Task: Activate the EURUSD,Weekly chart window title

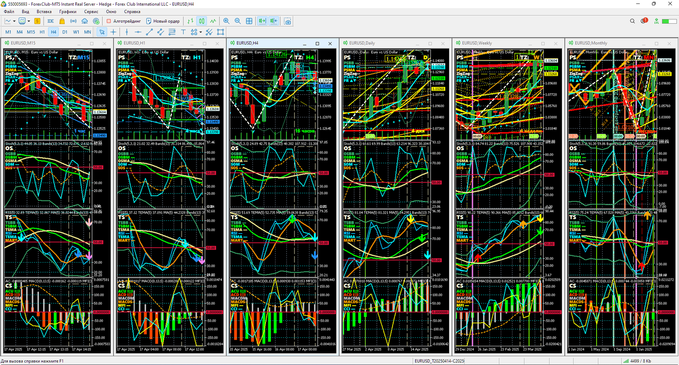Action: [x=477, y=43]
